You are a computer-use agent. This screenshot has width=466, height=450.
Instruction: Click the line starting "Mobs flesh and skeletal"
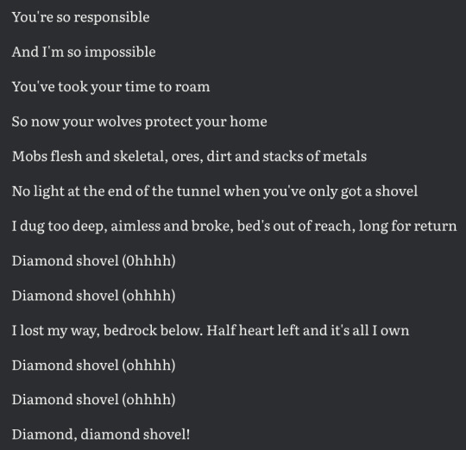click(x=189, y=156)
